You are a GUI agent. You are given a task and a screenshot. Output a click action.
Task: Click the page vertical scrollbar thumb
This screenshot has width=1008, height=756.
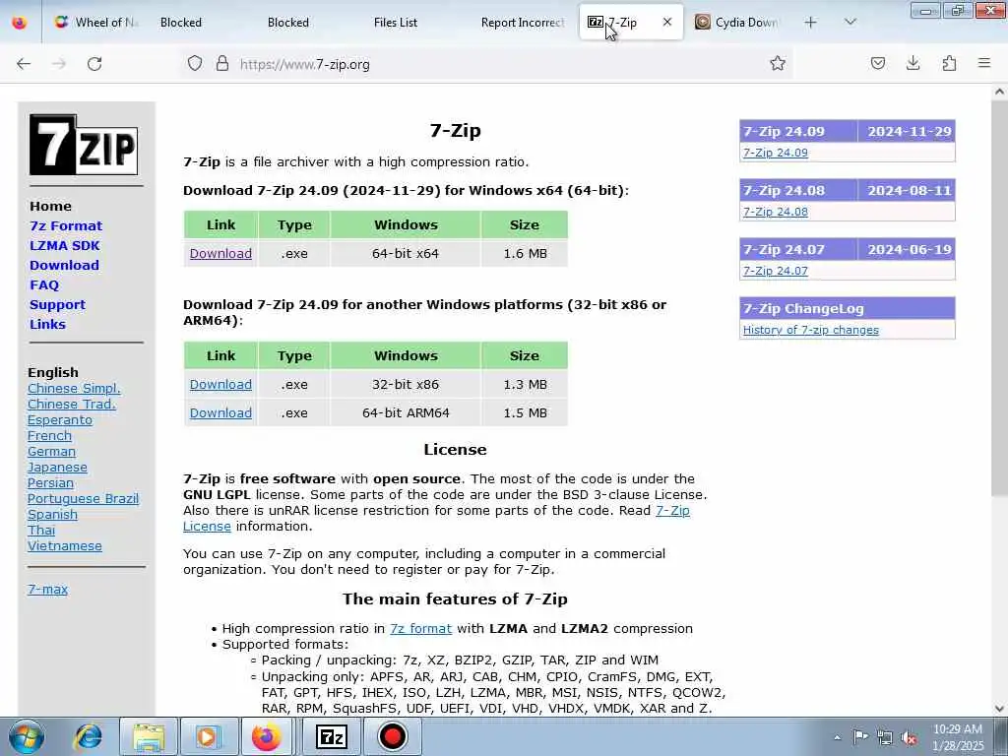click(x=999, y=299)
